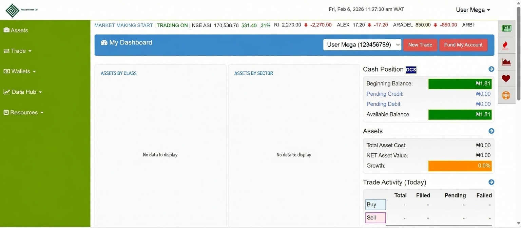Image resolution: width=521 pixels, height=228 pixels.
Task: Click the briefcase icon beside Assets menu
Action: pos(6,30)
